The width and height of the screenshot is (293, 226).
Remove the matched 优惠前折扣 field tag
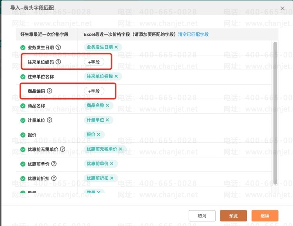112,178
